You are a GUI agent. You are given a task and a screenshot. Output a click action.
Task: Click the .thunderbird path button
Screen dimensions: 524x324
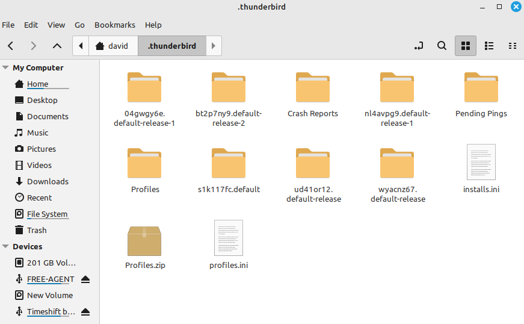[x=172, y=46]
